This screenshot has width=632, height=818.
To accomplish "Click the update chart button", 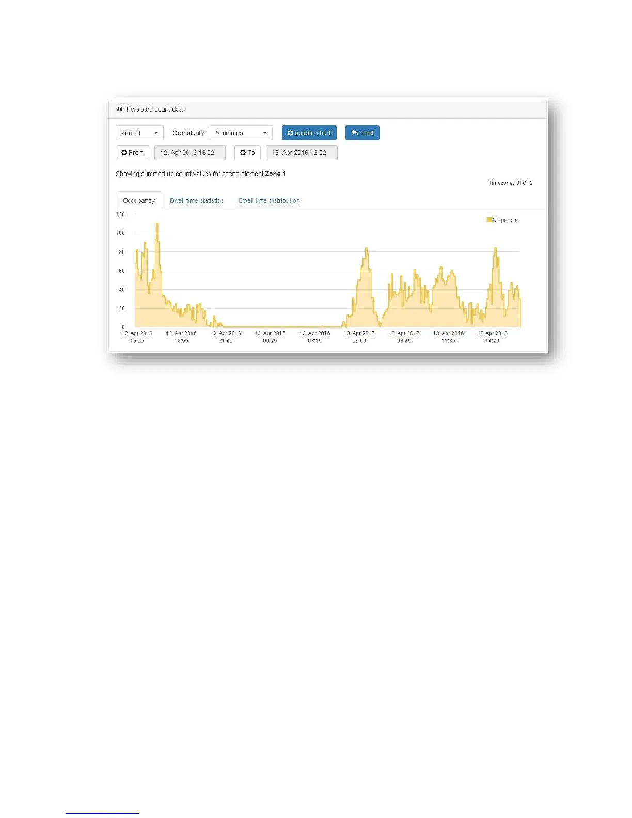I will tap(309, 133).
